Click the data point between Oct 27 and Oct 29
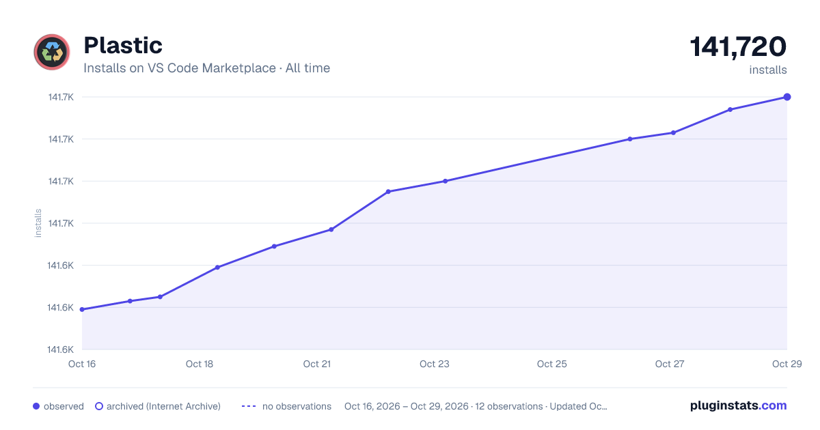 coord(730,109)
